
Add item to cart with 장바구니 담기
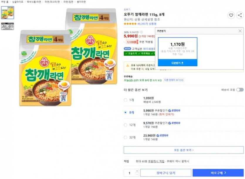point(166,173)
